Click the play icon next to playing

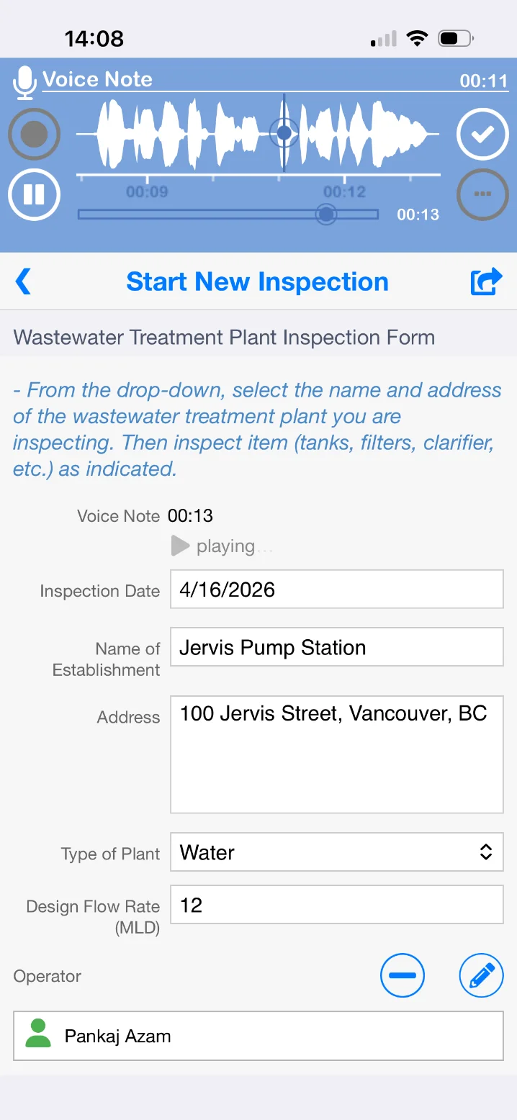(x=179, y=546)
